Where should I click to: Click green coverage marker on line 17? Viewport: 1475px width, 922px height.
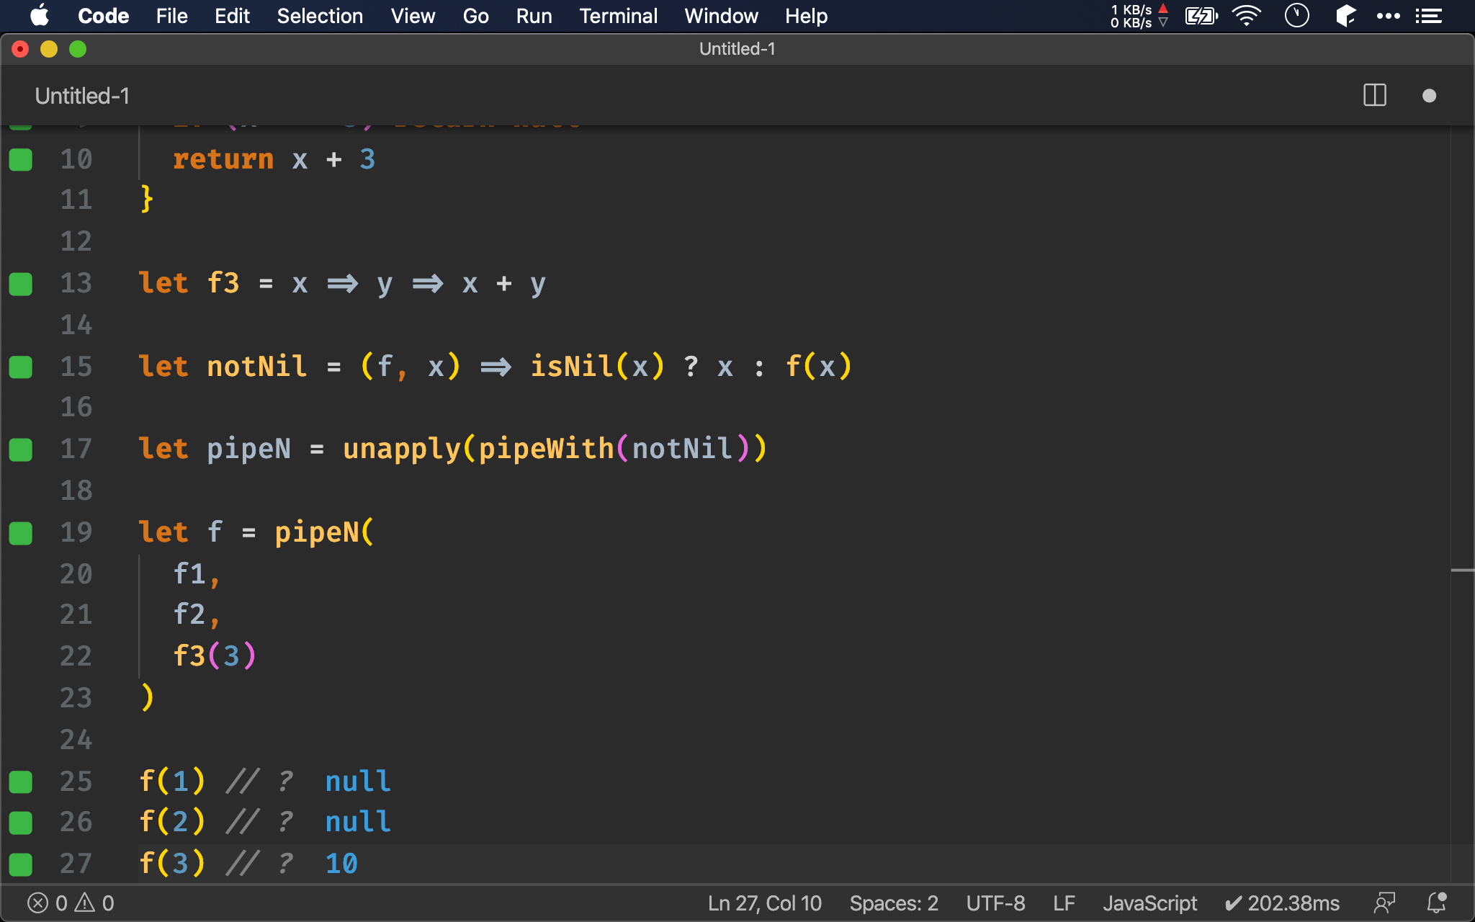coord(21,450)
